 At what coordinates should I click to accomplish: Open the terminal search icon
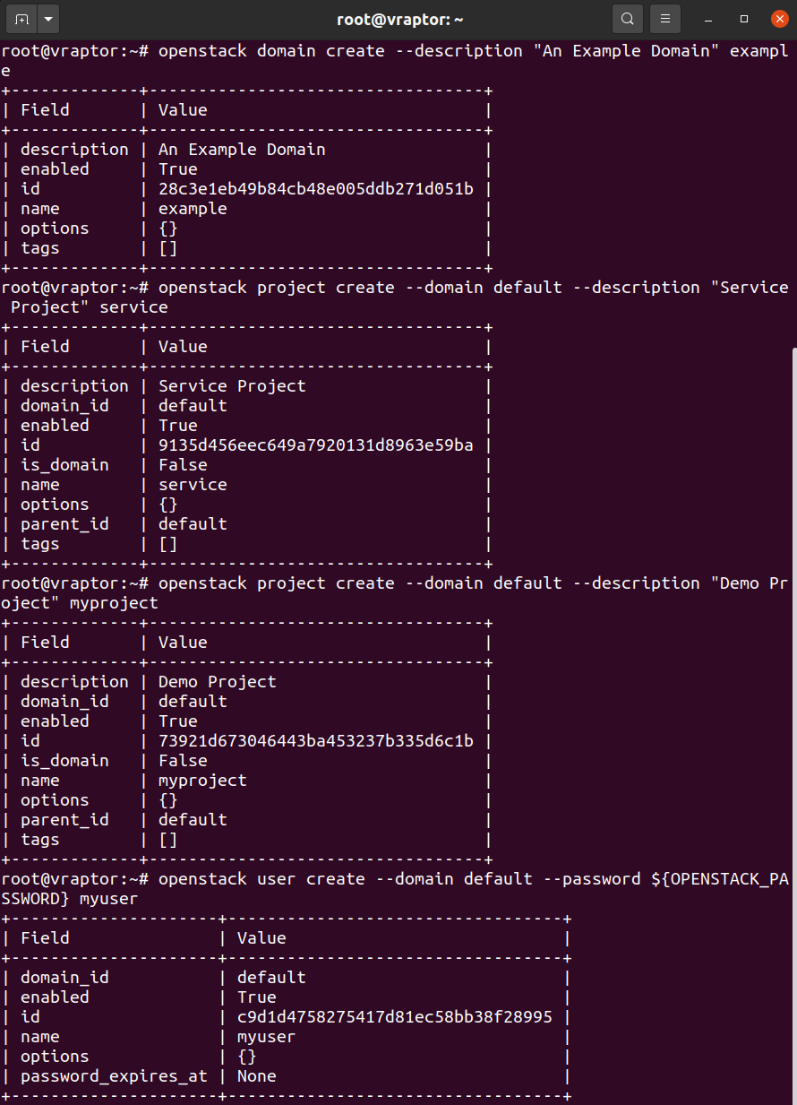pos(628,18)
